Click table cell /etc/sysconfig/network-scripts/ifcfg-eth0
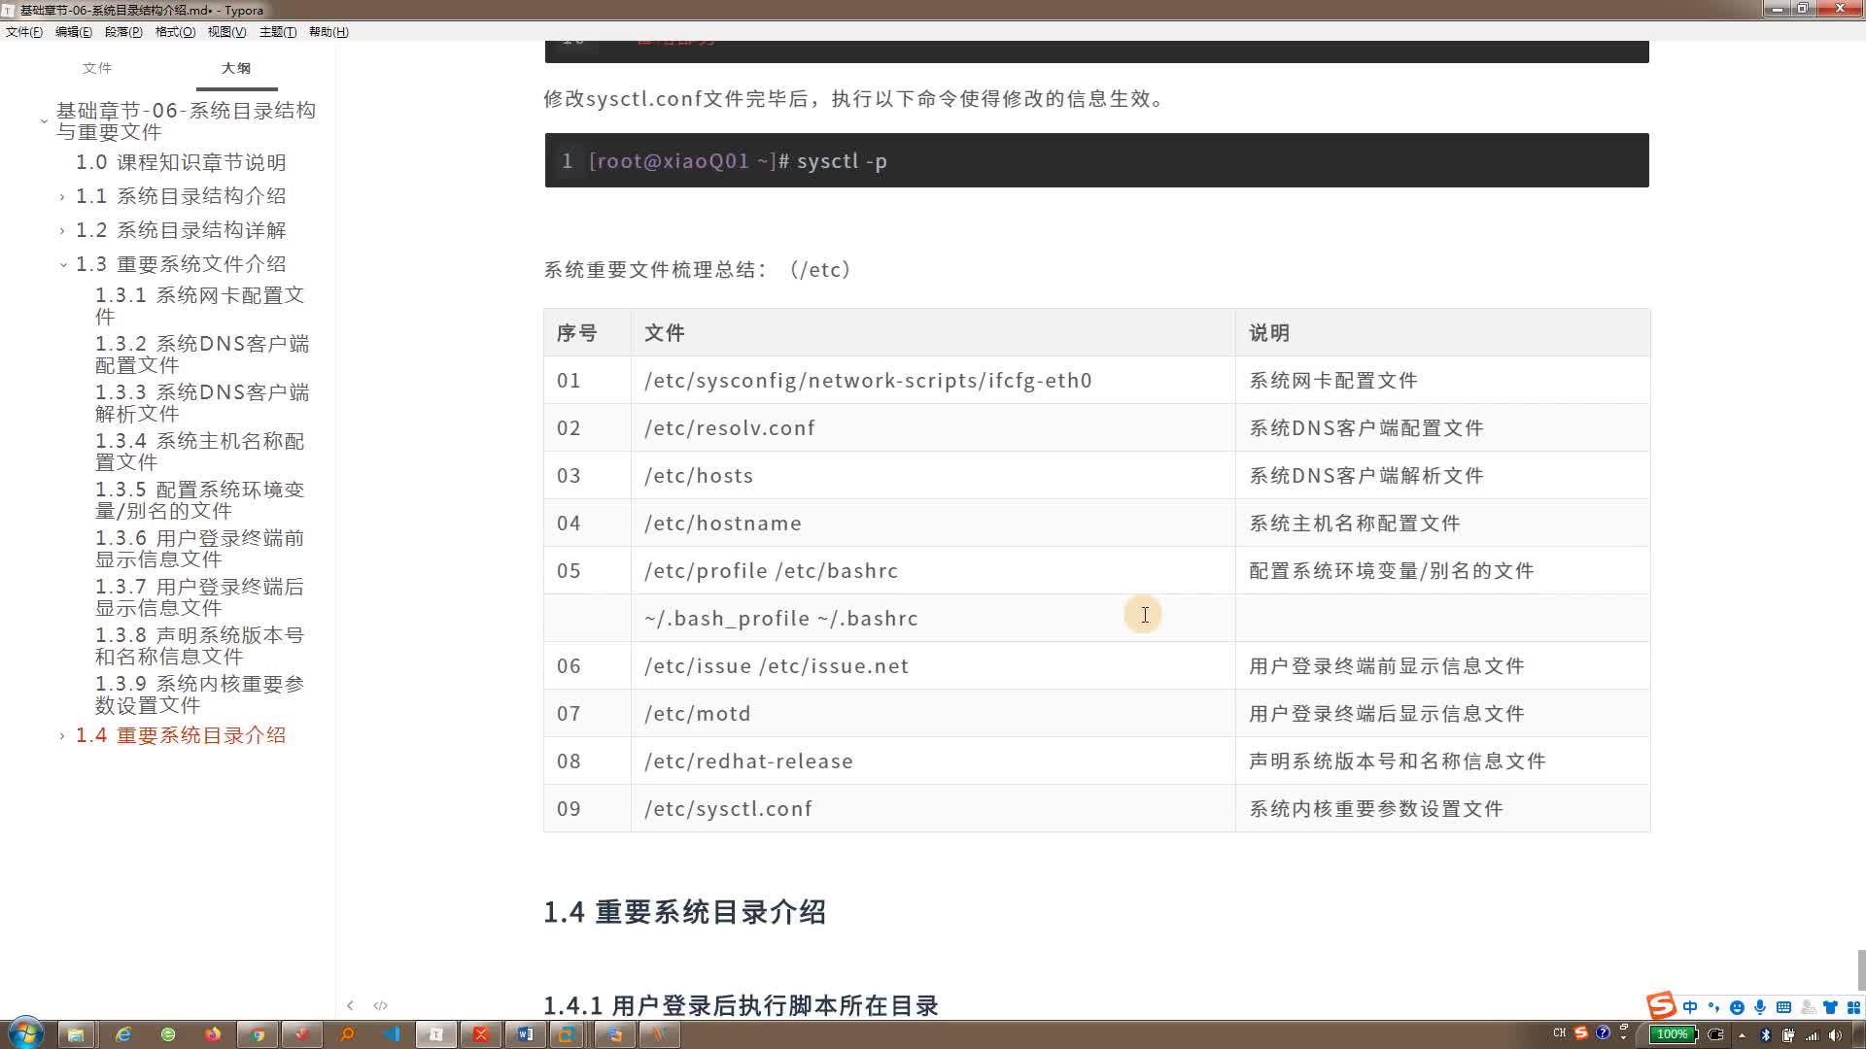 click(933, 380)
